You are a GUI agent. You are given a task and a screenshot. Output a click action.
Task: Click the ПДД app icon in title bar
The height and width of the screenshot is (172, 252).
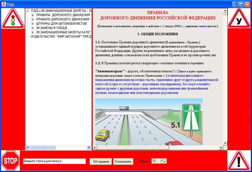[3, 4]
